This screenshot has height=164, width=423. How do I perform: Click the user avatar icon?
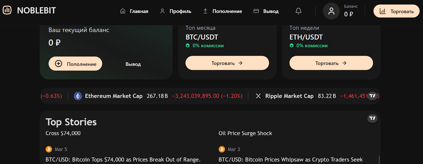point(331,11)
